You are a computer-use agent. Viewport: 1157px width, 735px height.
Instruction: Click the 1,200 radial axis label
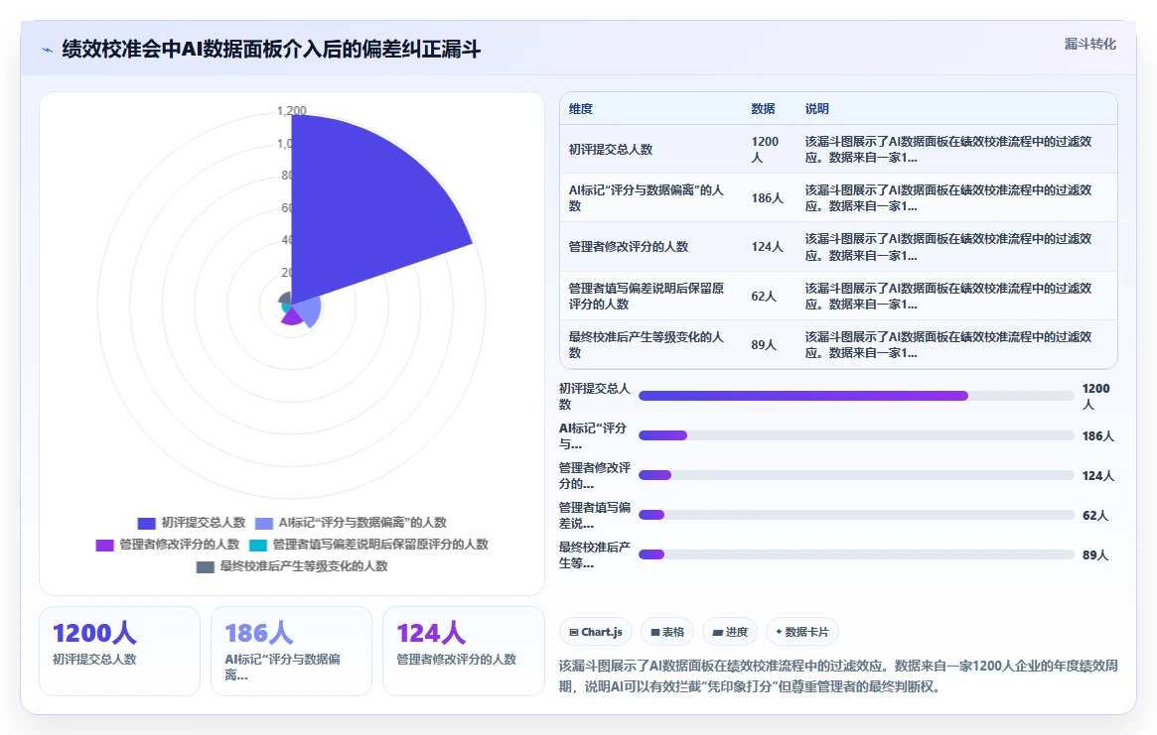coord(291,110)
